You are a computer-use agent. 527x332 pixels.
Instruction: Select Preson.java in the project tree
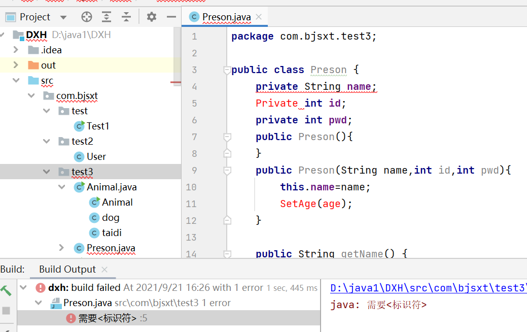(111, 248)
